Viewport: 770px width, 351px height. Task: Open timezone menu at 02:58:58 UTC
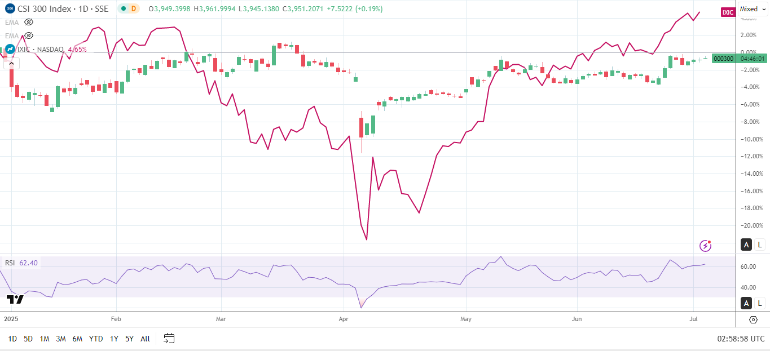click(x=741, y=339)
